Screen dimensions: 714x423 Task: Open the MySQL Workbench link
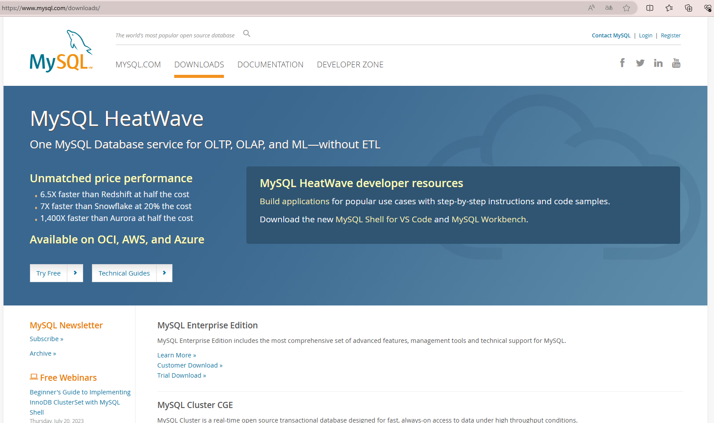click(489, 219)
